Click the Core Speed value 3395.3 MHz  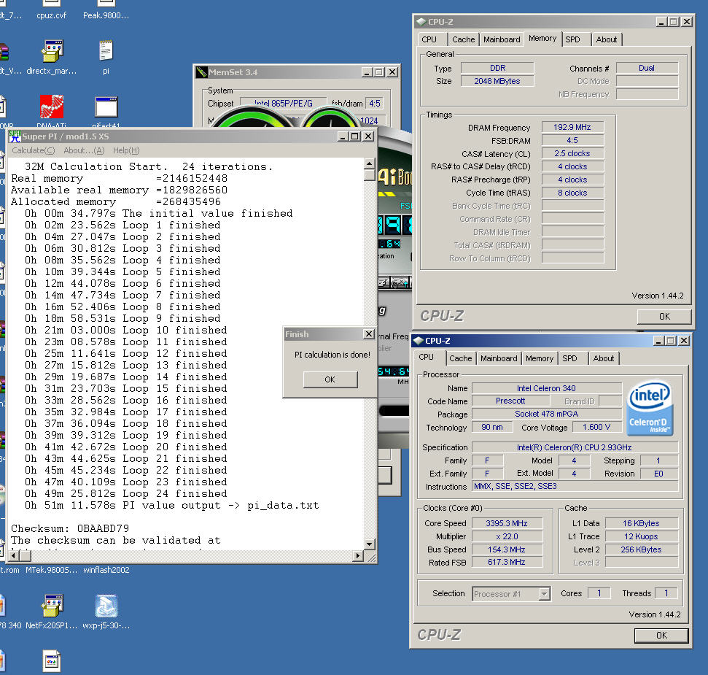pos(507,524)
